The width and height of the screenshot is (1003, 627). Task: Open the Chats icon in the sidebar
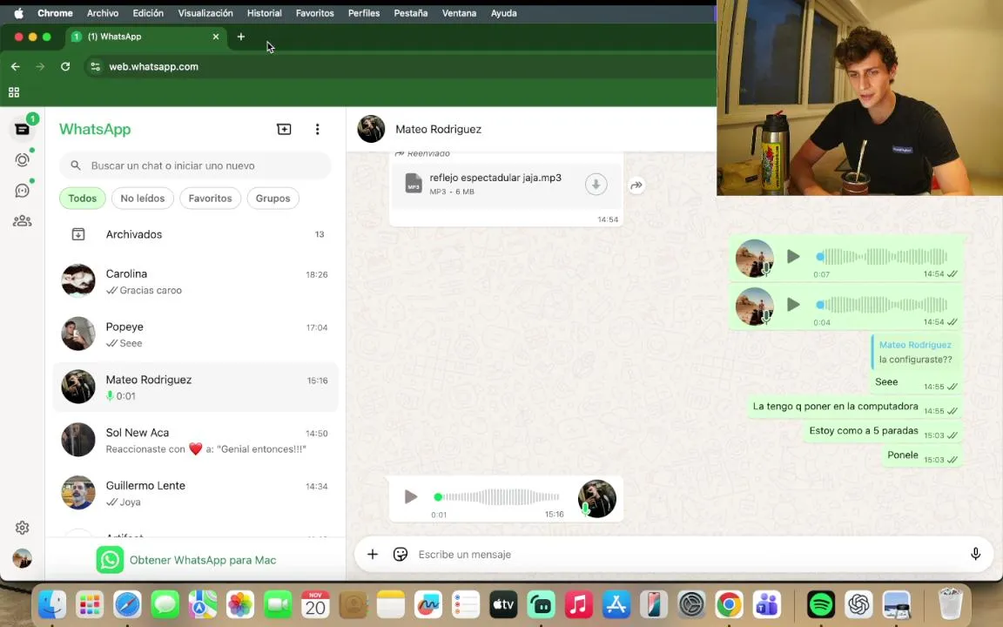point(23,129)
